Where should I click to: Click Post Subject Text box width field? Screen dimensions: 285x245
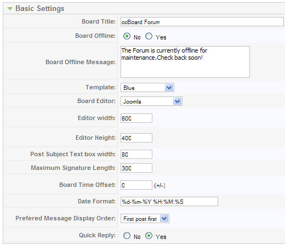[x=136, y=155]
